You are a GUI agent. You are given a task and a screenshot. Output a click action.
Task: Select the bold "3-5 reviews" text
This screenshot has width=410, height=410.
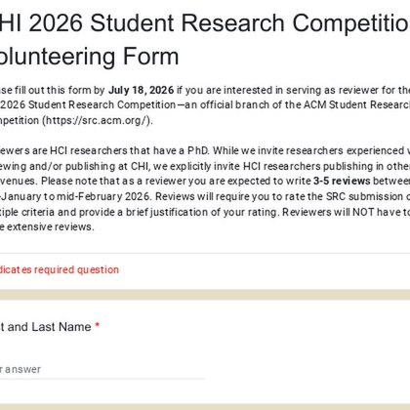pos(342,181)
